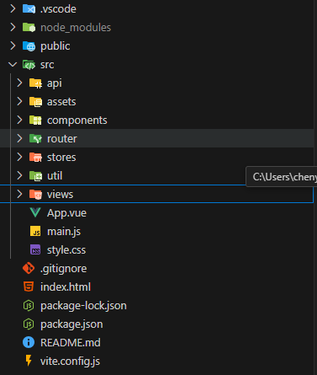317x375 pixels.
Task: Click the Node icon of package.json
Action: 29,324
